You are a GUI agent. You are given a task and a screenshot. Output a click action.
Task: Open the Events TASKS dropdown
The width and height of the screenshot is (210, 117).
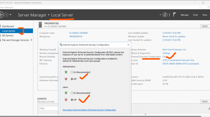tap(205, 101)
